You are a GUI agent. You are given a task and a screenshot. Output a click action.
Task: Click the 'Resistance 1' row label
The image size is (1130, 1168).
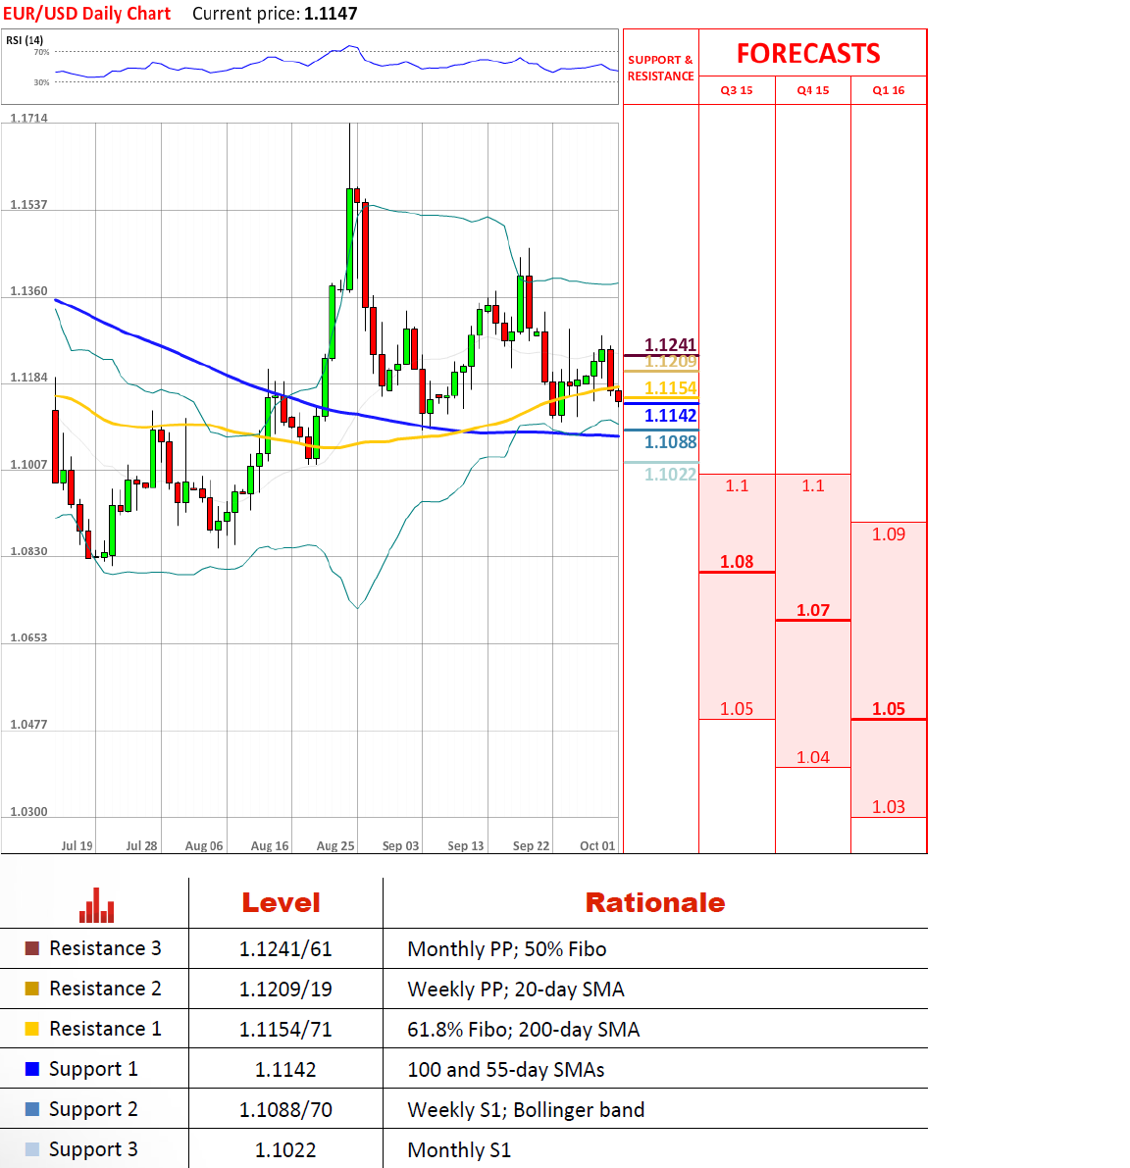[x=105, y=1029]
